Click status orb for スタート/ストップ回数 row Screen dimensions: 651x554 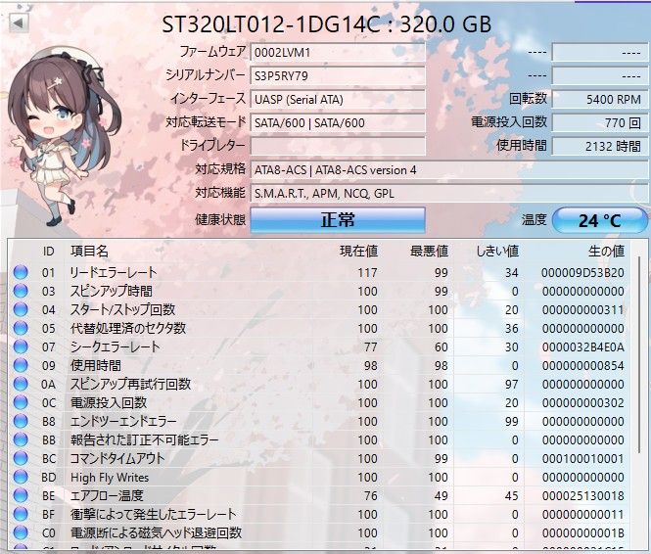(x=21, y=309)
